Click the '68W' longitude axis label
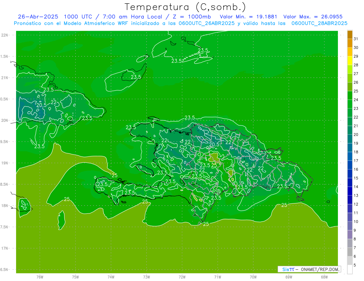 (x=324, y=277)
